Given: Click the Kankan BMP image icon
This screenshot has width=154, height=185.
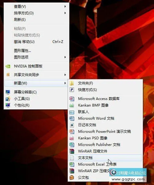Looking at the screenshot, I should coord(72,105).
